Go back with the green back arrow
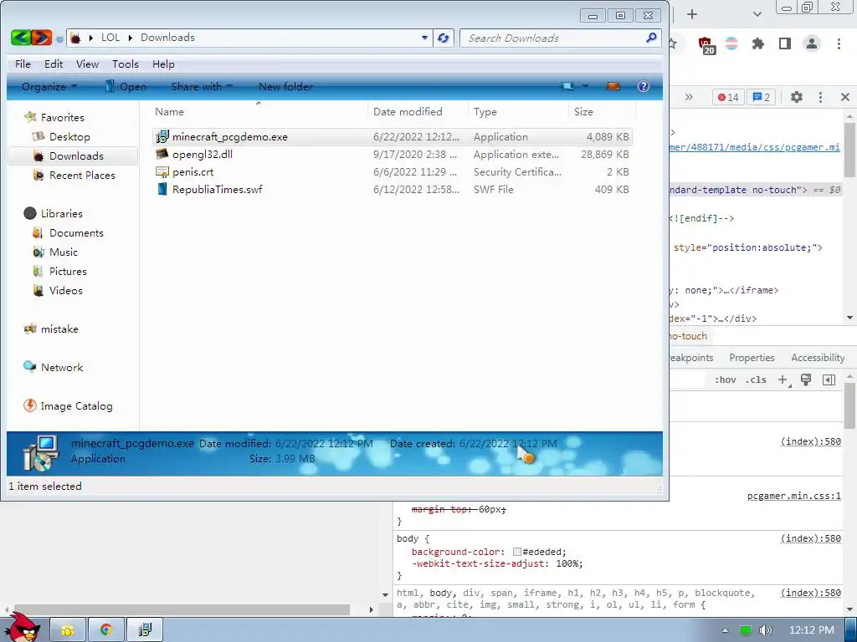The height and width of the screenshot is (642, 857). click(20, 38)
